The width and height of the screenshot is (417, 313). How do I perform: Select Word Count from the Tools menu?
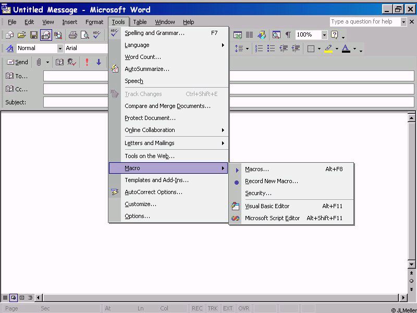(x=143, y=57)
